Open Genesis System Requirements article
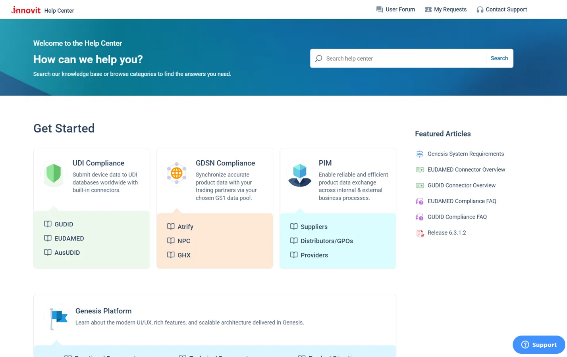The width and height of the screenshot is (567, 357). [x=465, y=154]
